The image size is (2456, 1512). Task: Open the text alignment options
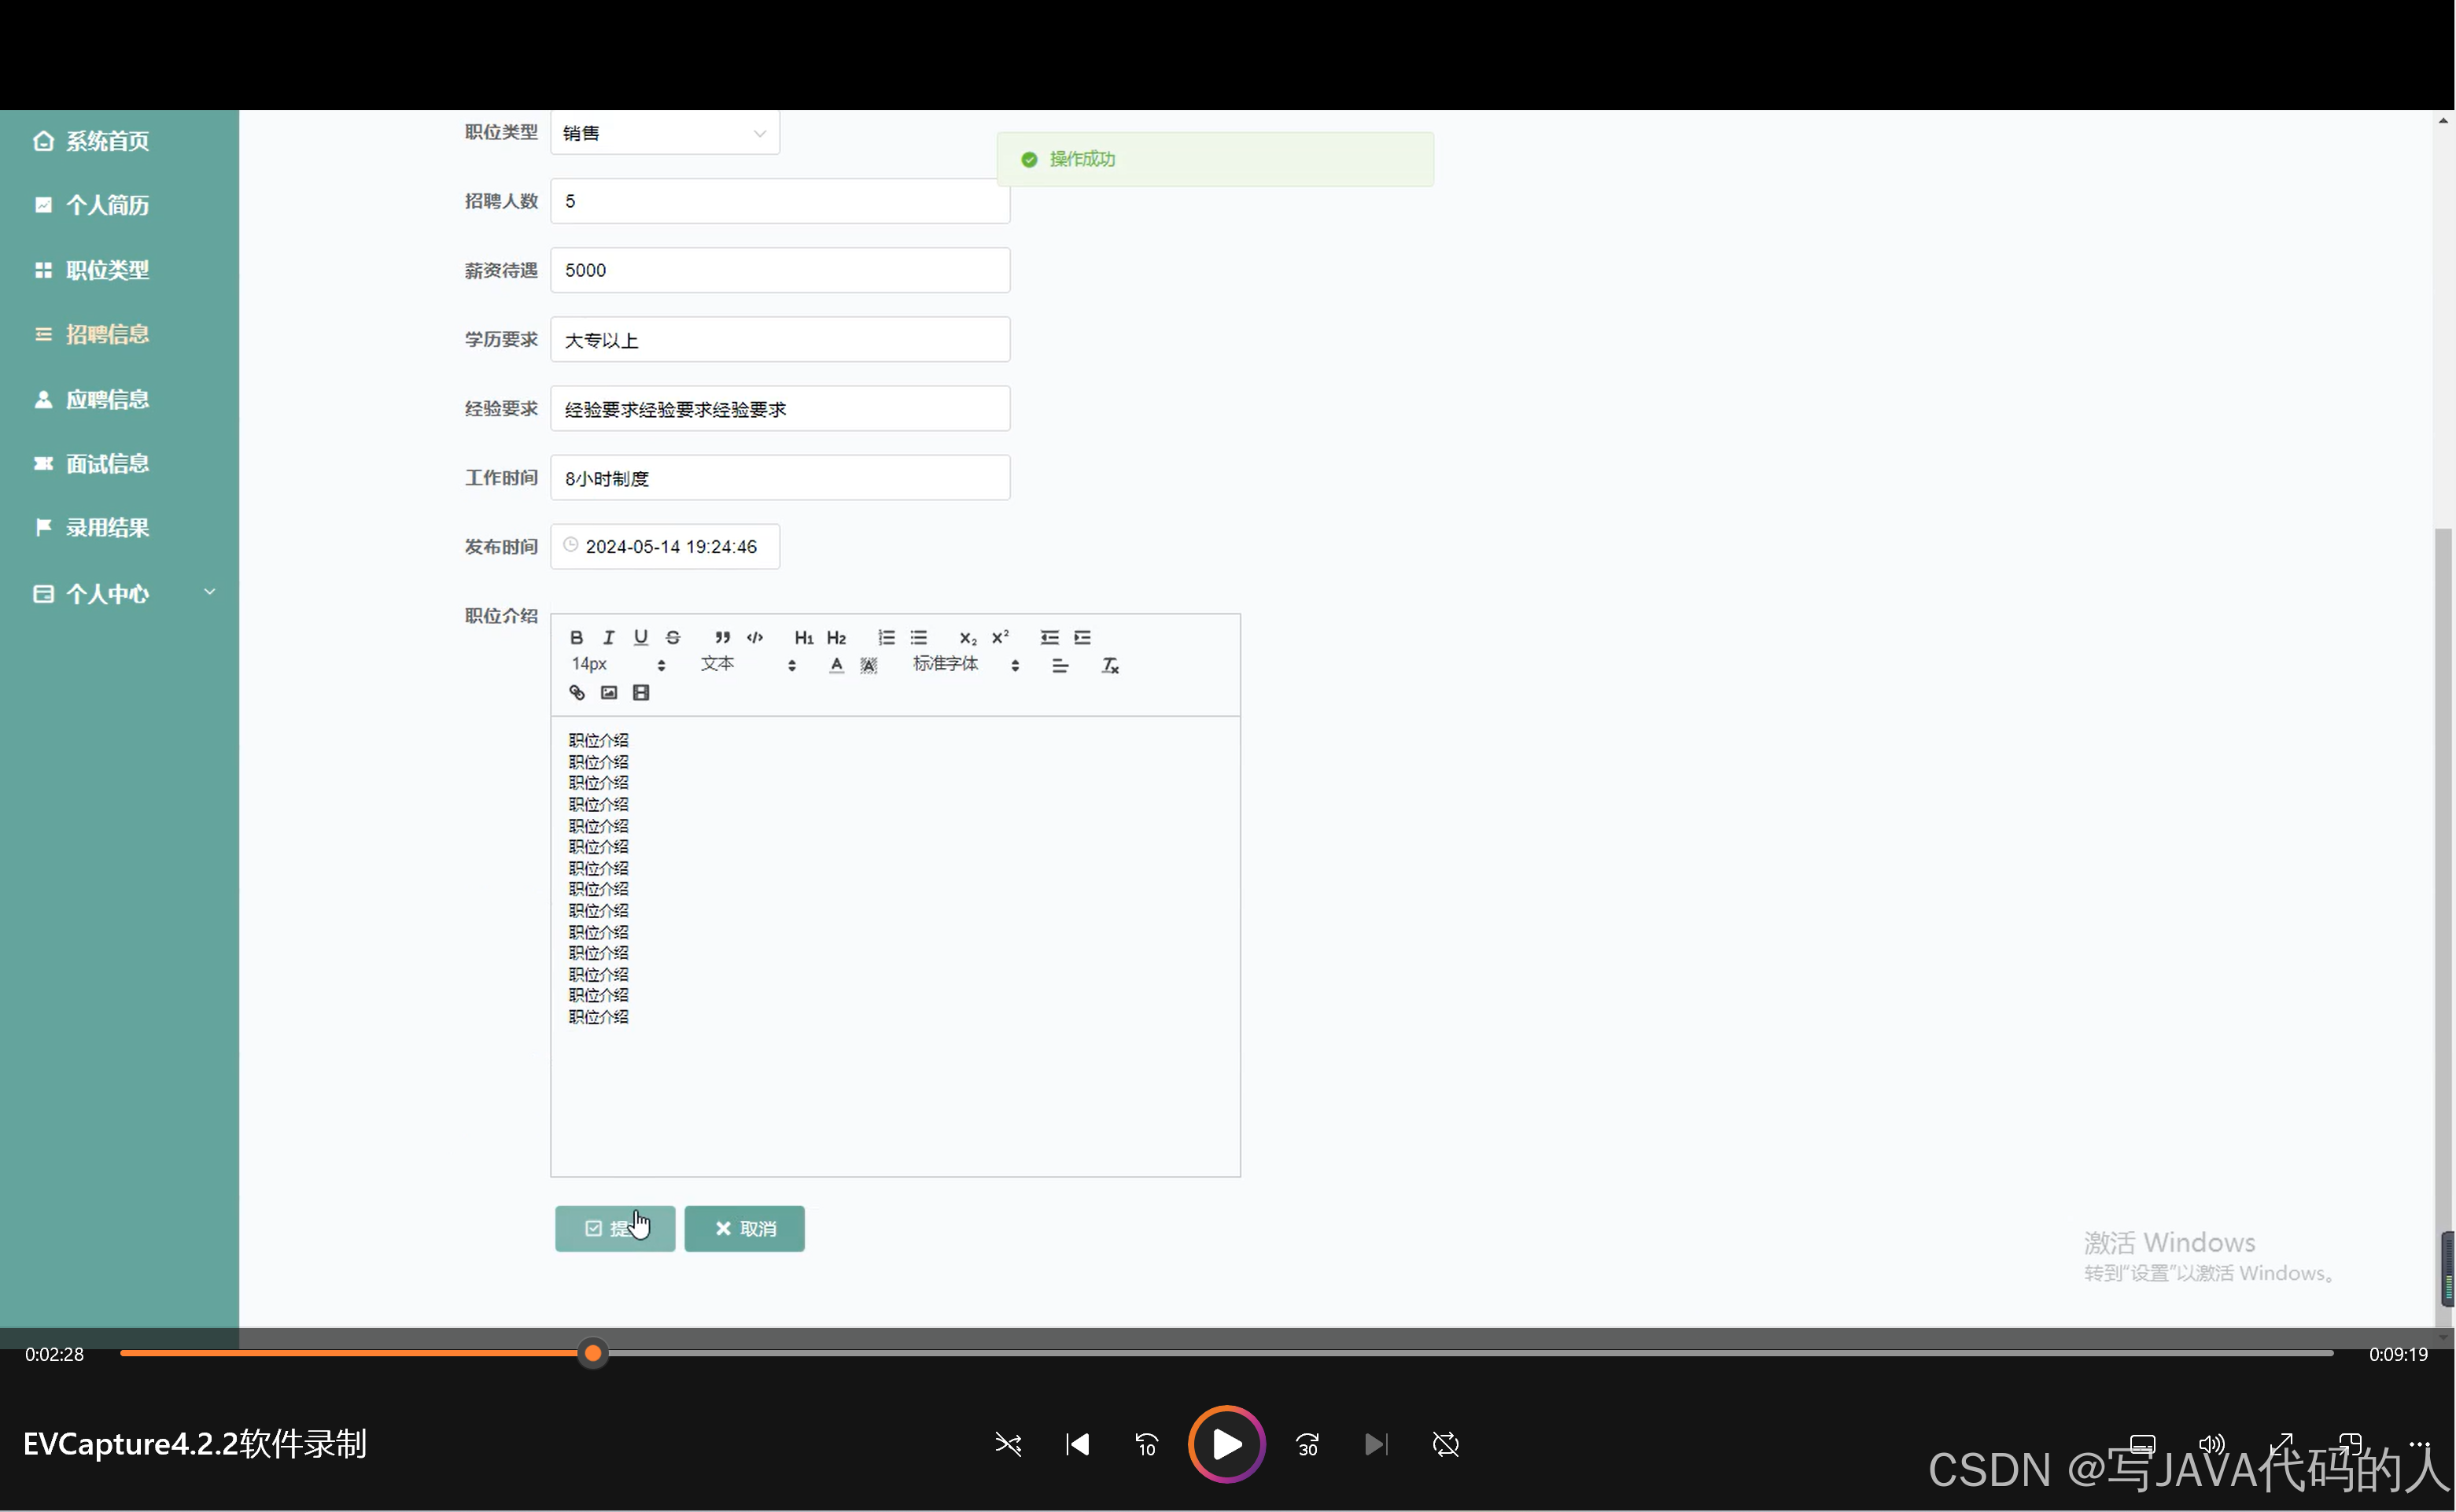click(x=1060, y=665)
